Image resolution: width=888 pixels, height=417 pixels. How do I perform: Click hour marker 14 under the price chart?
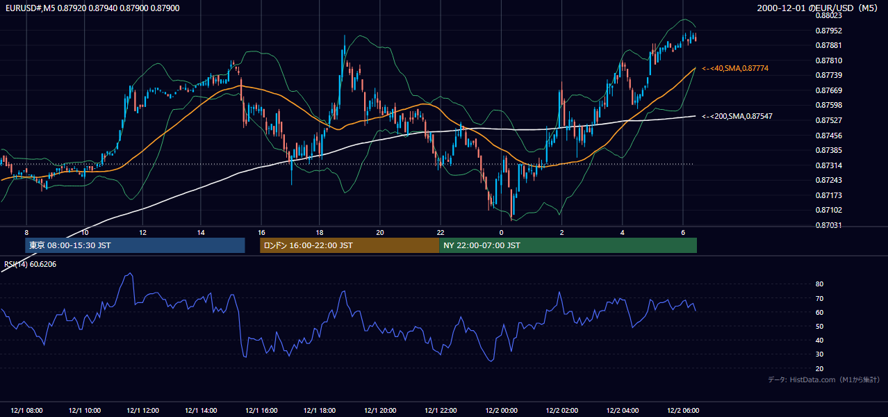pyautogui.click(x=201, y=232)
